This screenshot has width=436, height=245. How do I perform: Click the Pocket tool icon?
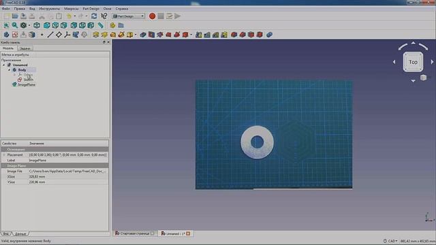[143, 35]
